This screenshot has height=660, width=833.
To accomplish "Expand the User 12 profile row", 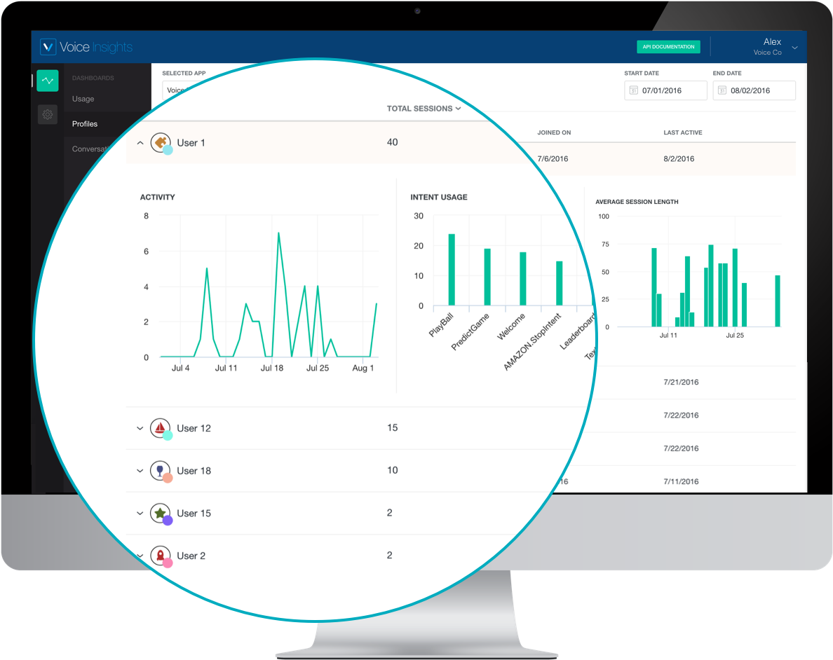I will (140, 427).
